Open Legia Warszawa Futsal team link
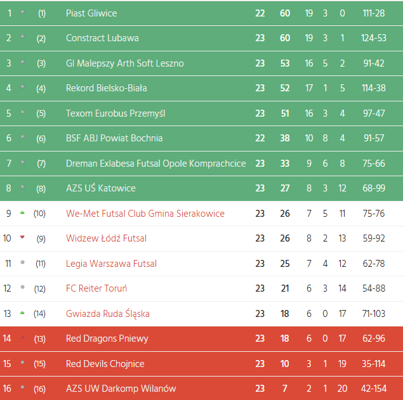 coord(111,264)
